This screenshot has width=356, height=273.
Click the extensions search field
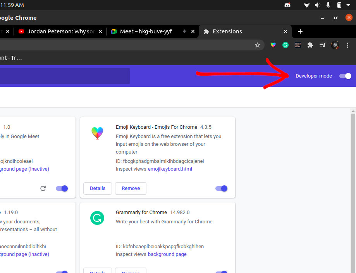tap(65, 76)
